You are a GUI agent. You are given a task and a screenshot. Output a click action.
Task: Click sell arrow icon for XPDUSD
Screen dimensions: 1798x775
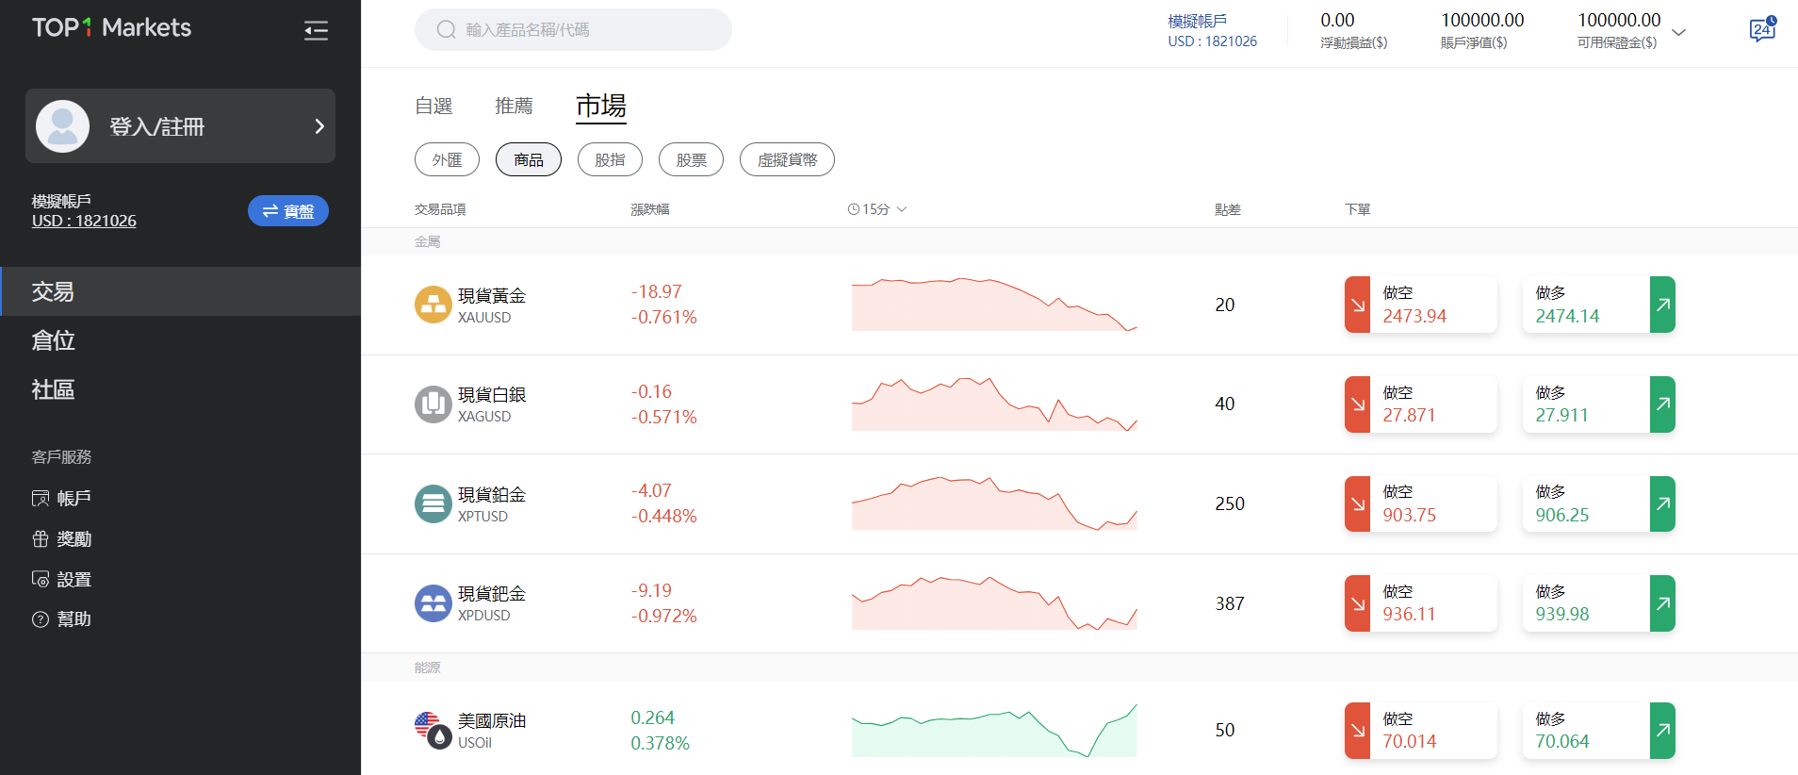coord(1357,603)
